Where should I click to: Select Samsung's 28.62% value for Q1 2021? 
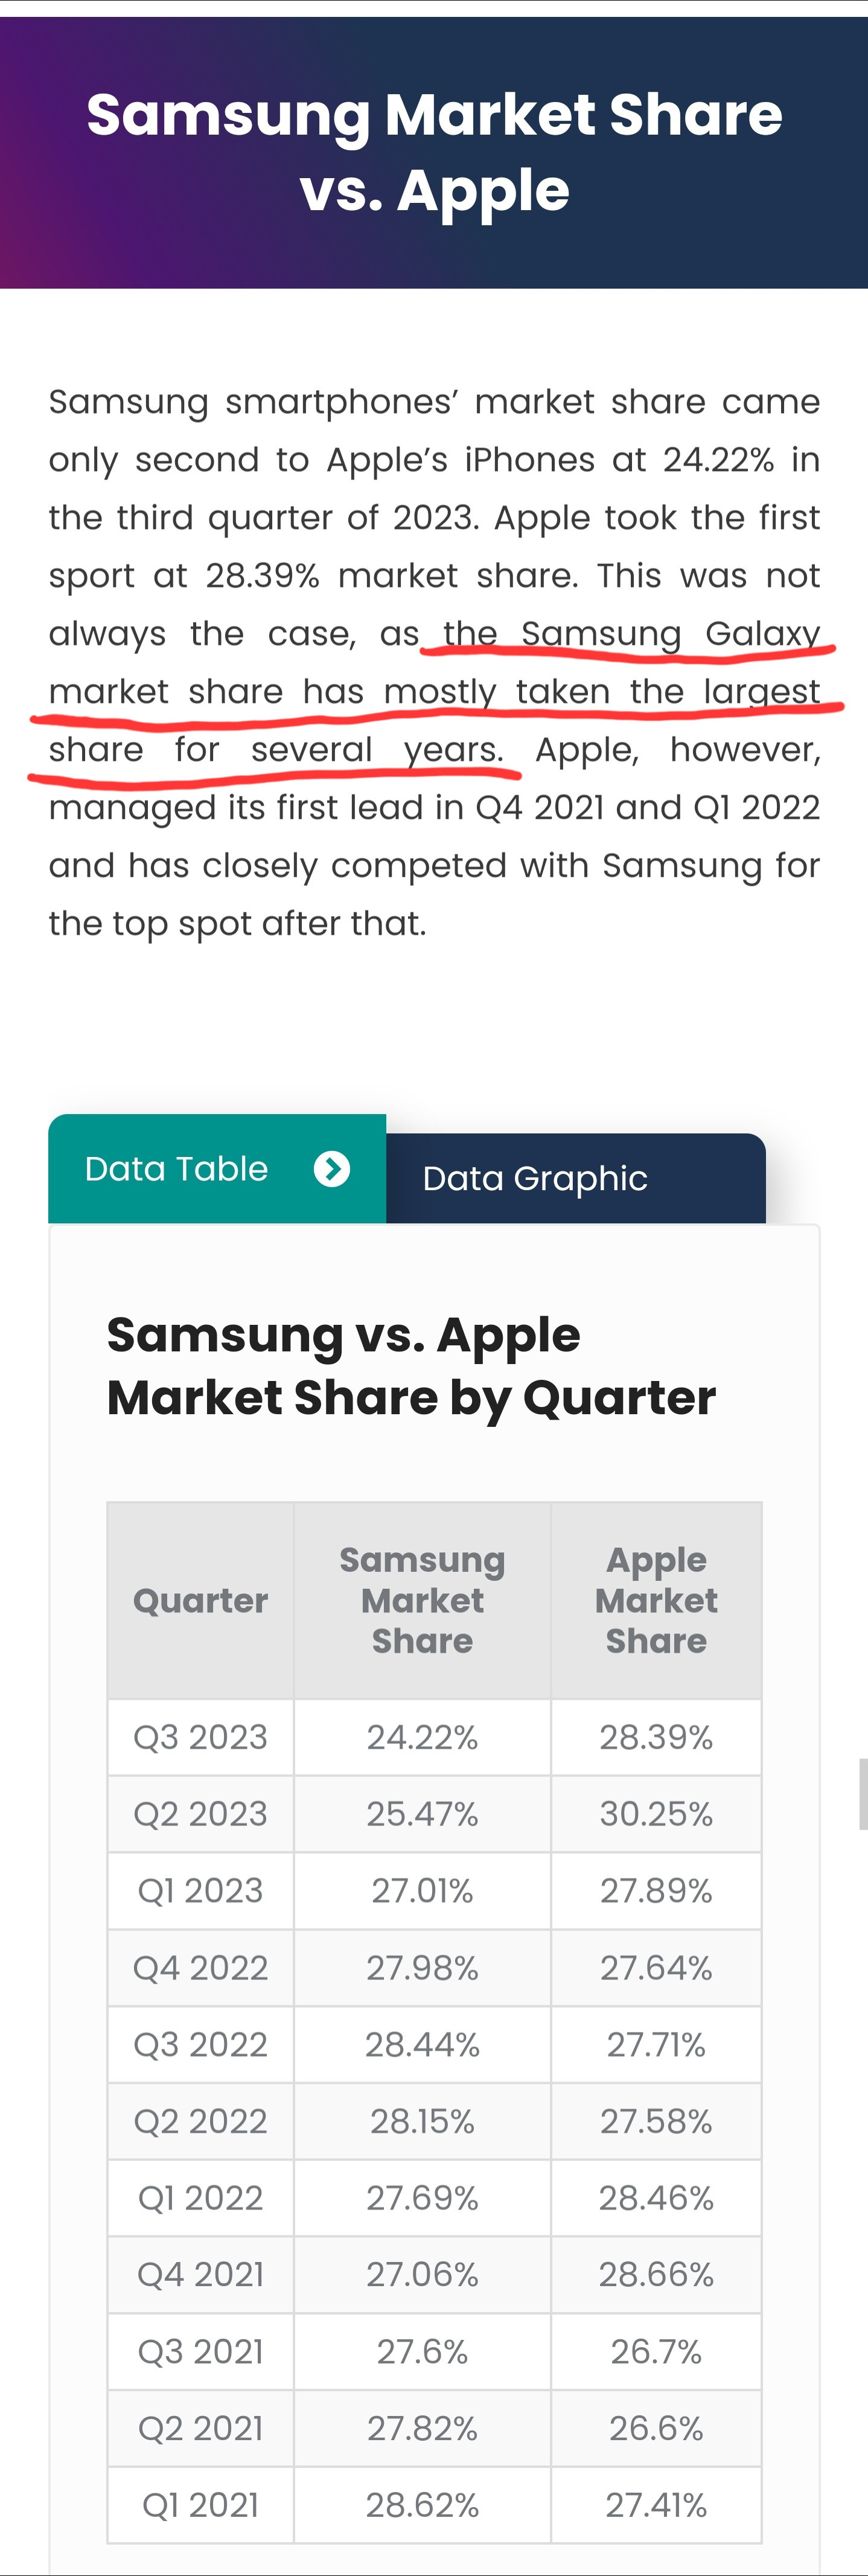(422, 2505)
